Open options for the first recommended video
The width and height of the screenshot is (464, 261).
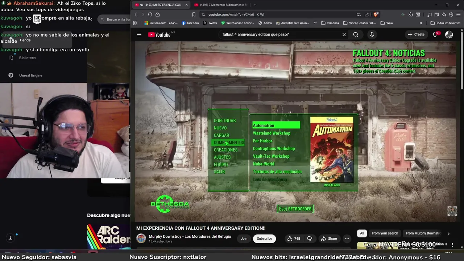point(452,245)
